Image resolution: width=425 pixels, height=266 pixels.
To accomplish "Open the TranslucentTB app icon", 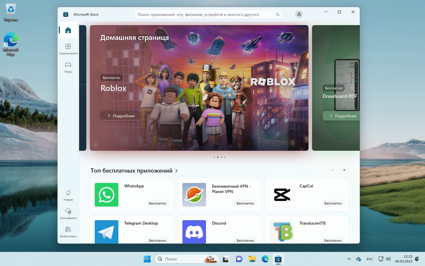I will [282, 232].
